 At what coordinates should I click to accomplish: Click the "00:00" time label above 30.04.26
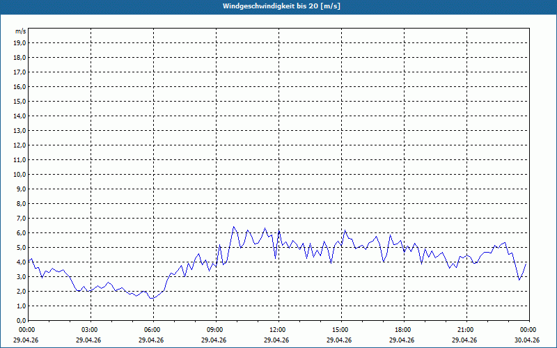point(529,330)
